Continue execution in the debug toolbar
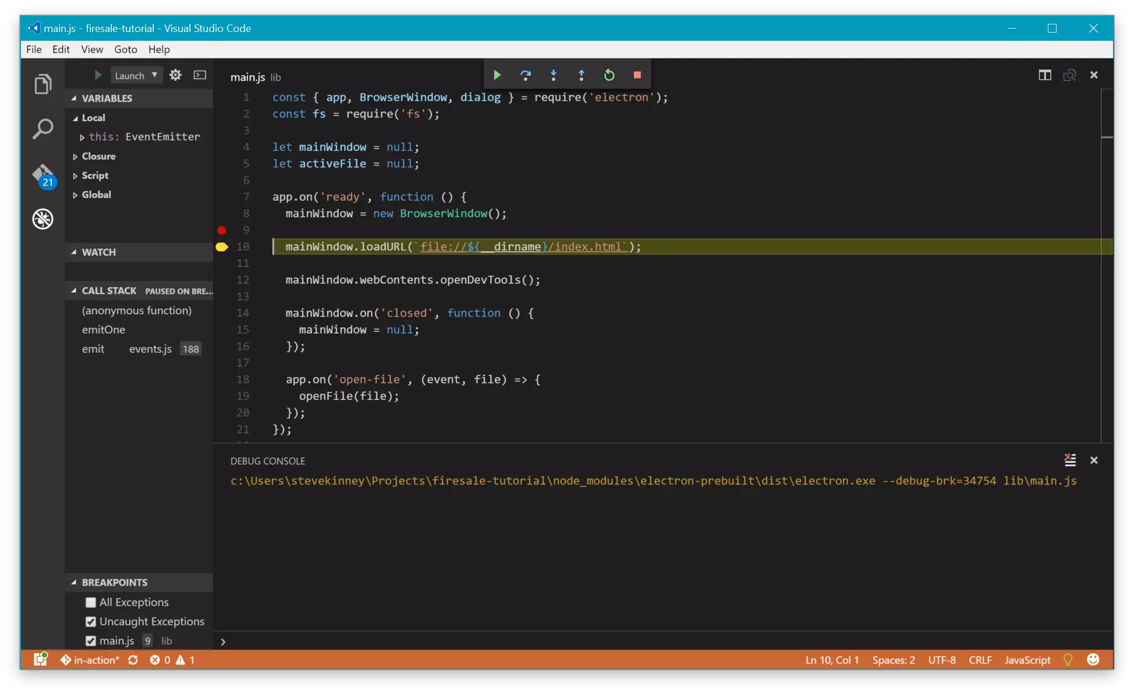This screenshot has width=1134, height=694. point(497,75)
